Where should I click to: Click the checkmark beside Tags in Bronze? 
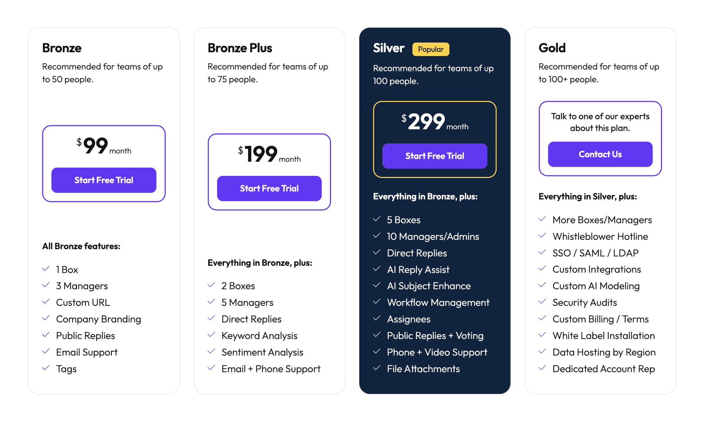[46, 368]
